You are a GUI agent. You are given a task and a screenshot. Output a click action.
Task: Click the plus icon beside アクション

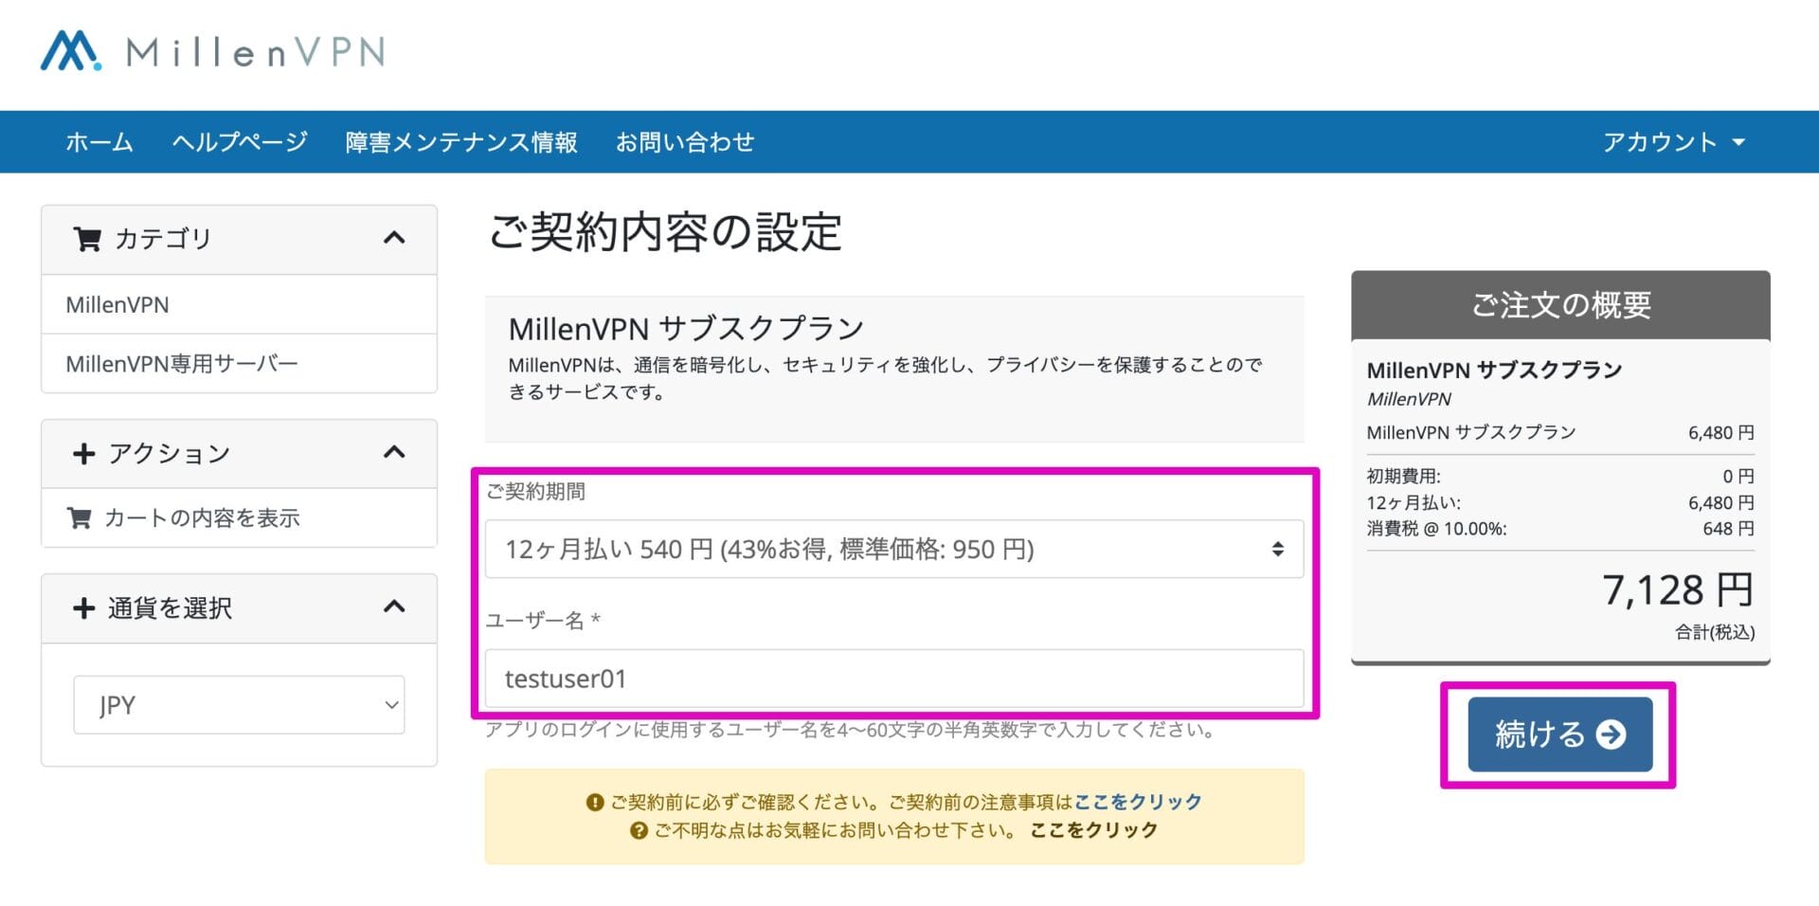pos(84,453)
